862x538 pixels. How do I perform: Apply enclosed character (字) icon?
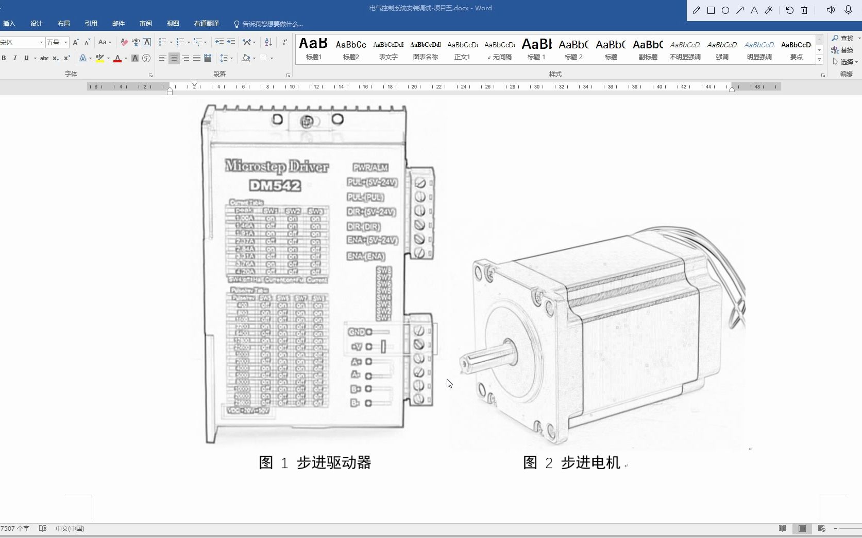click(147, 58)
